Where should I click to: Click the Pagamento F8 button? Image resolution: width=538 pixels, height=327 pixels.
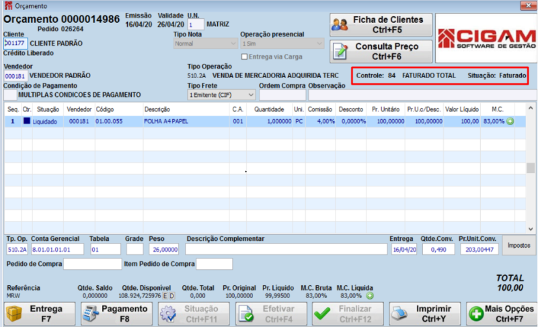[116, 314]
